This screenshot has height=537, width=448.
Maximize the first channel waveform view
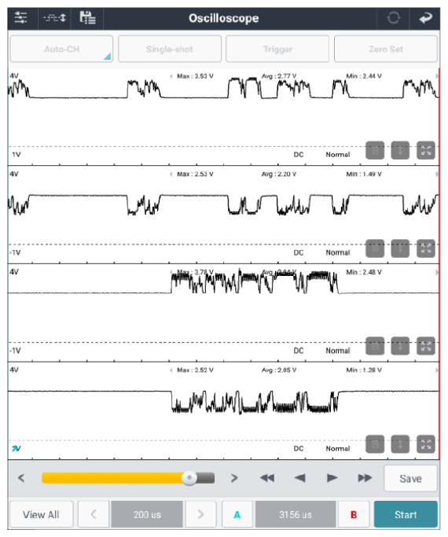pyautogui.click(x=426, y=150)
